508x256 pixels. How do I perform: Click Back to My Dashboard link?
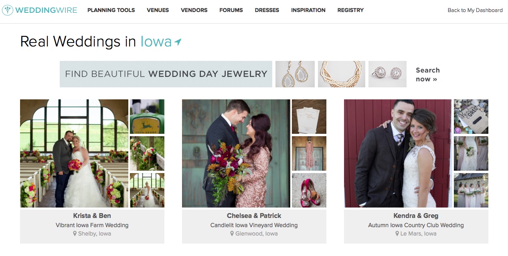(x=475, y=10)
